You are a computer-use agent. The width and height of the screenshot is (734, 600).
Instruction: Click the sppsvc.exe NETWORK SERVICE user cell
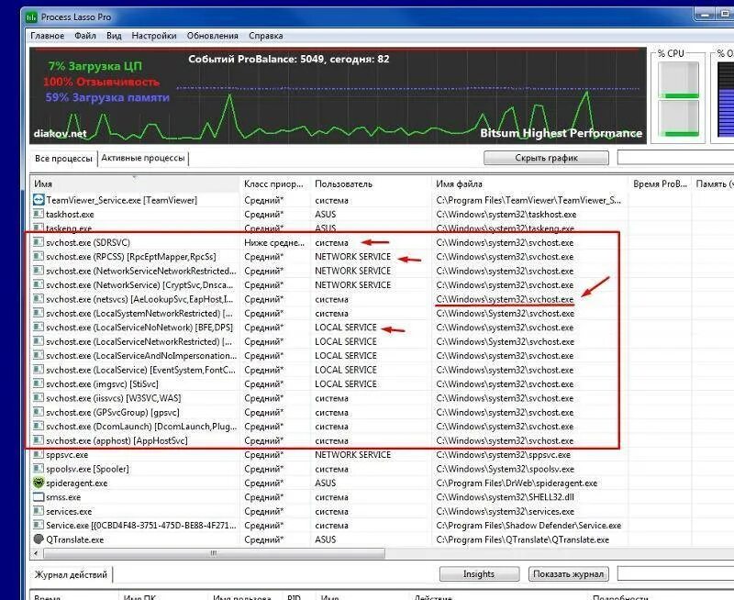coord(353,454)
